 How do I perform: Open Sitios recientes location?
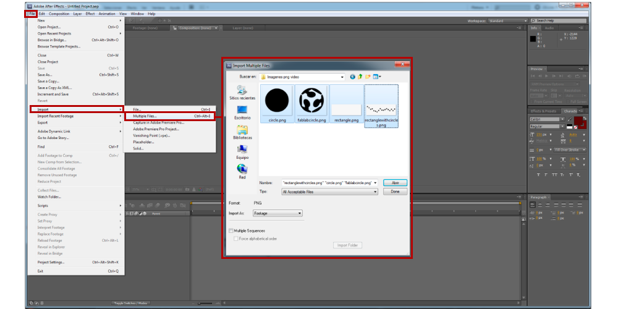[x=242, y=93]
